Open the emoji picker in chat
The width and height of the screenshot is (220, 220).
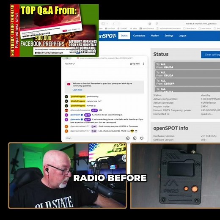click(128, 138)
